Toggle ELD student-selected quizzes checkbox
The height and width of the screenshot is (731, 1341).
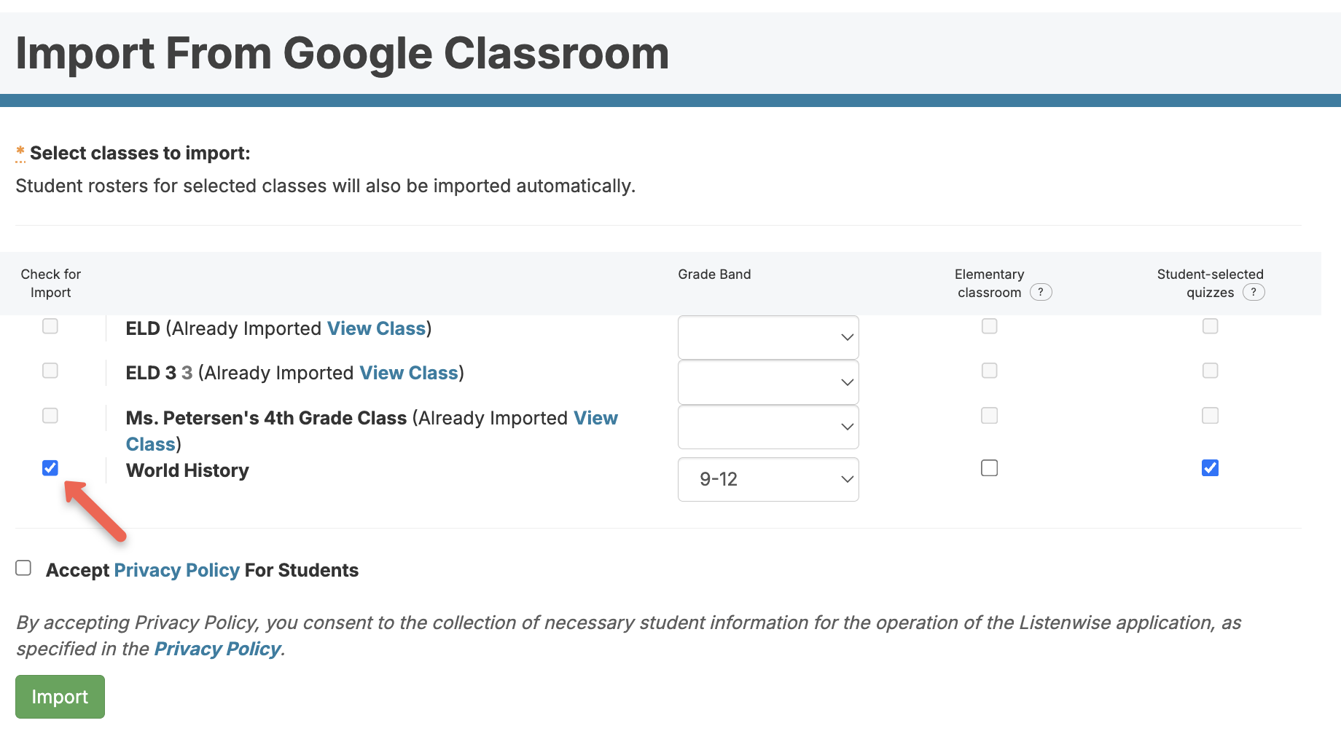pos(1210,326)
